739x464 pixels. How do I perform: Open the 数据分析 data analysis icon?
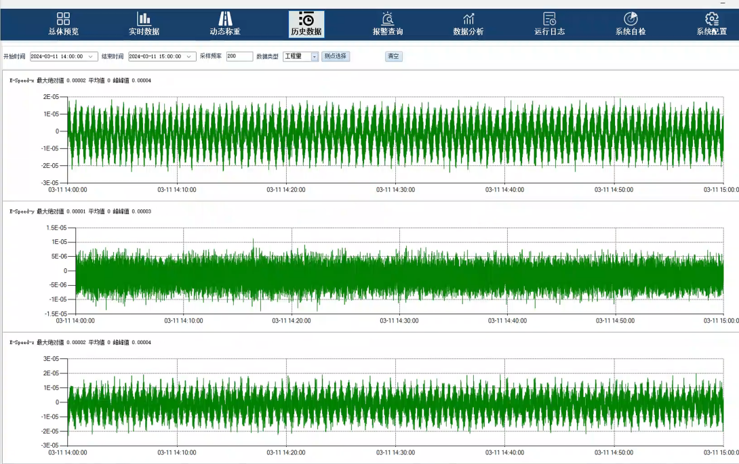468,19
